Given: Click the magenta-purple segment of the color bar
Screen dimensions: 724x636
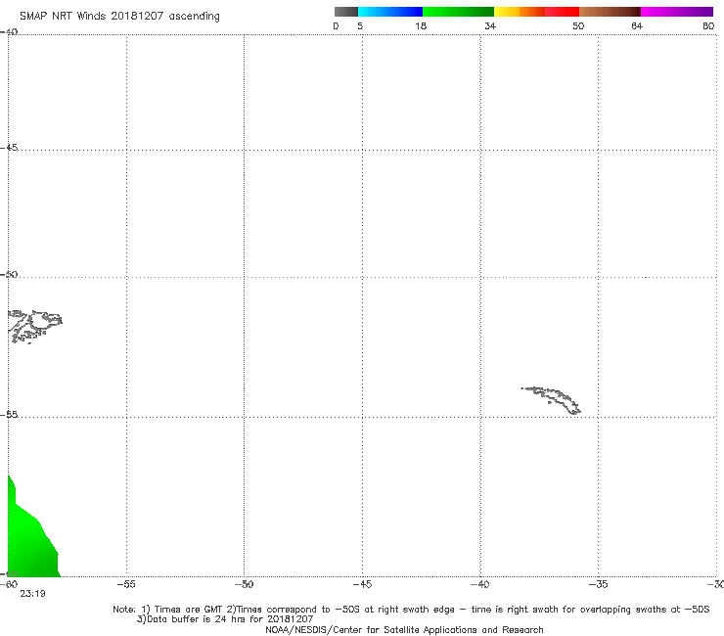Looking at the screenshot, I should (677, 12).
